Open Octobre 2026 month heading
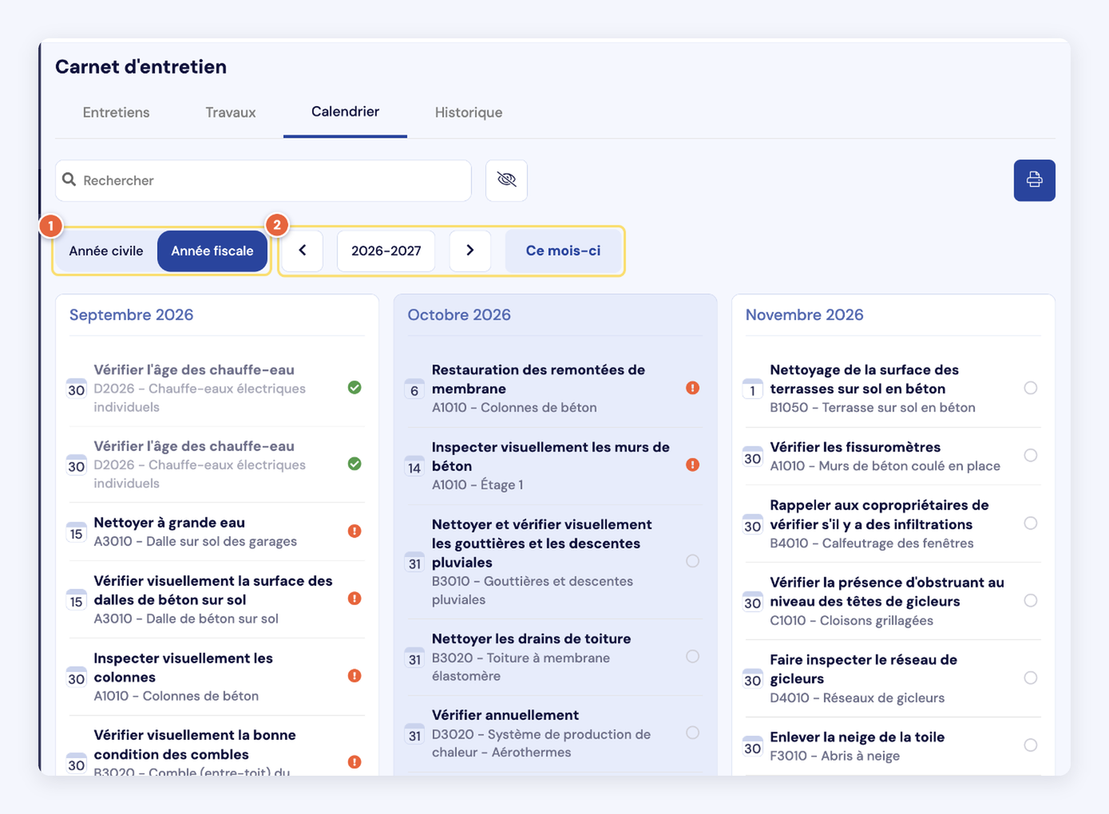Viewport: 1109px width, 814px height. coord(459,314)
